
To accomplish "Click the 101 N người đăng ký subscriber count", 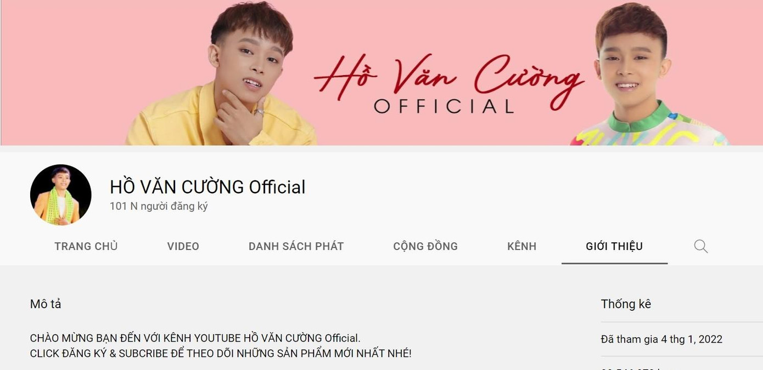I will 159,207.
